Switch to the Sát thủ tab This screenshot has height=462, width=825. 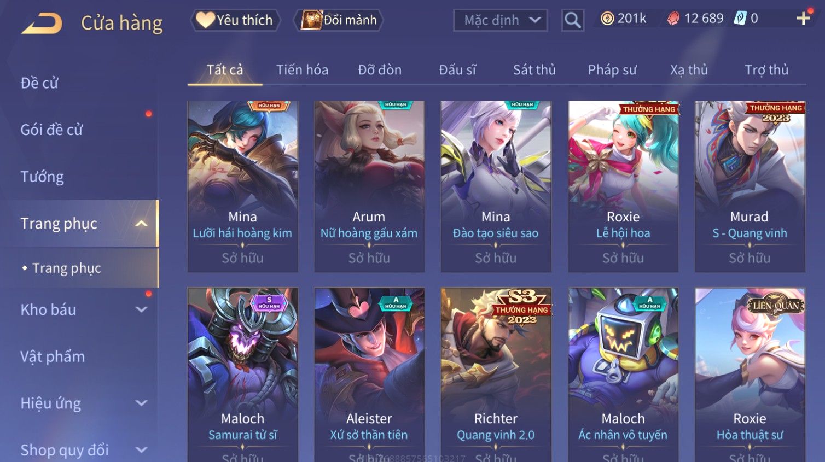click(534, 70)
